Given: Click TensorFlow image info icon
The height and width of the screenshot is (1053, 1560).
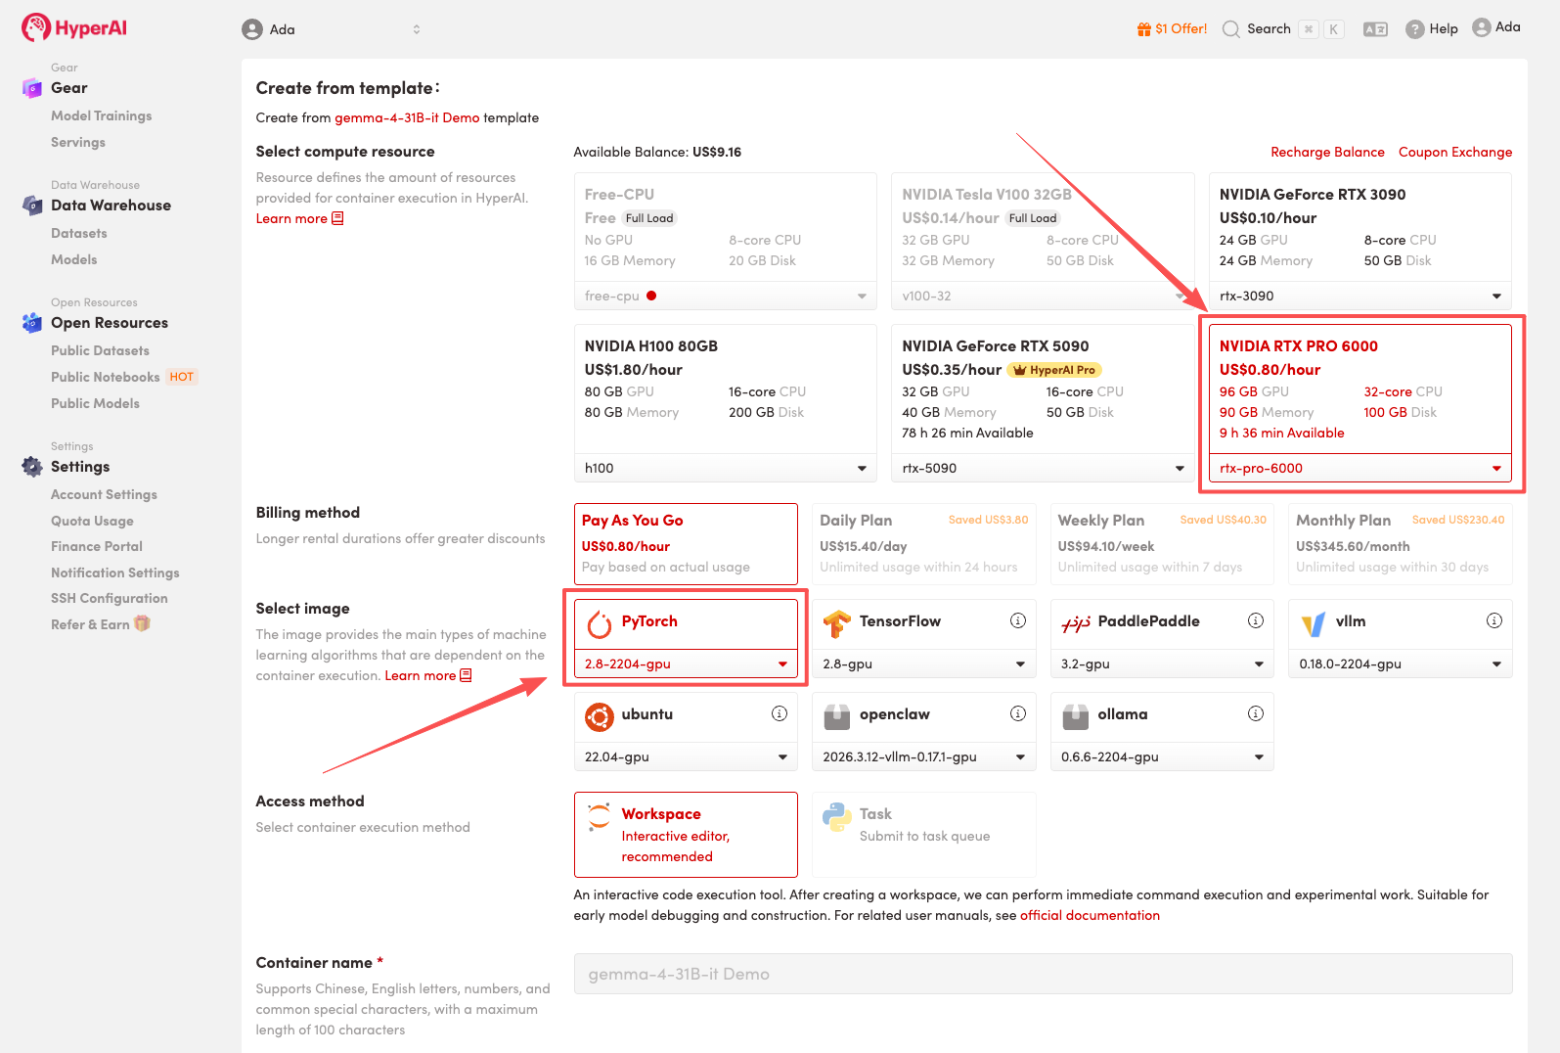Looking at the screenshot, I should click(x=1017, y=620).
